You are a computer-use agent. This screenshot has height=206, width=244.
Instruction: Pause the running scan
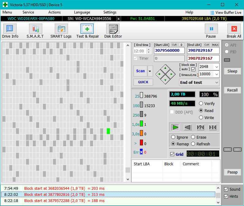point(211,29)
